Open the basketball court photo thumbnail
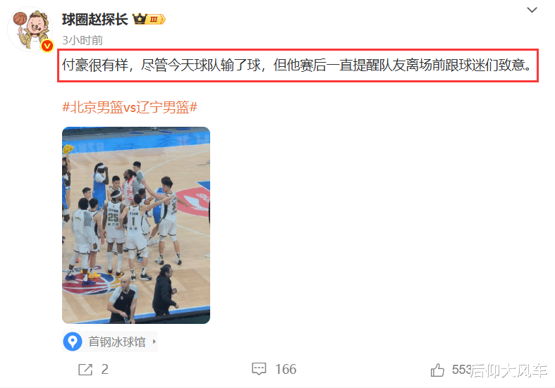The image size is (555, 388). point(136,225)
